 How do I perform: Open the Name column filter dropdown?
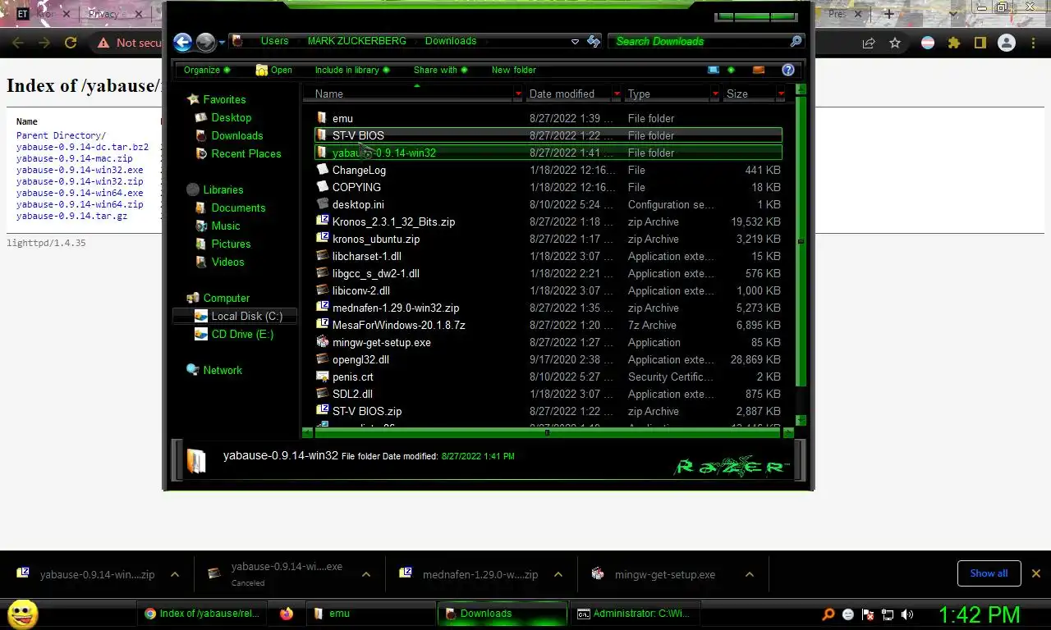(x=518, y=94)
